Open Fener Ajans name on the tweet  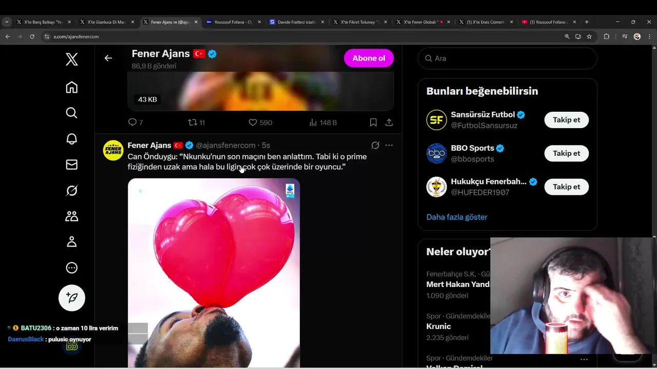149,146
